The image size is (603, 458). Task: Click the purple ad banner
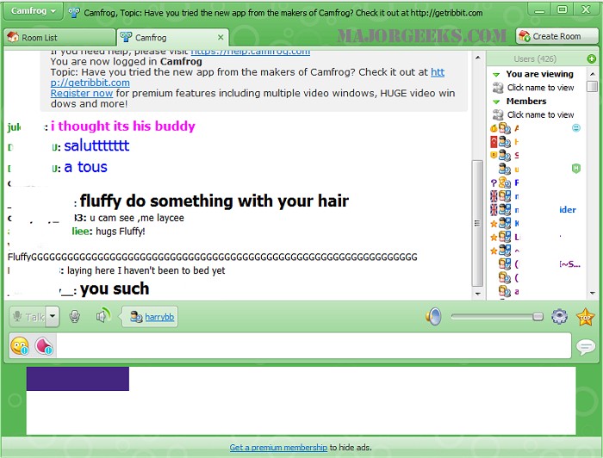[78, 379]
